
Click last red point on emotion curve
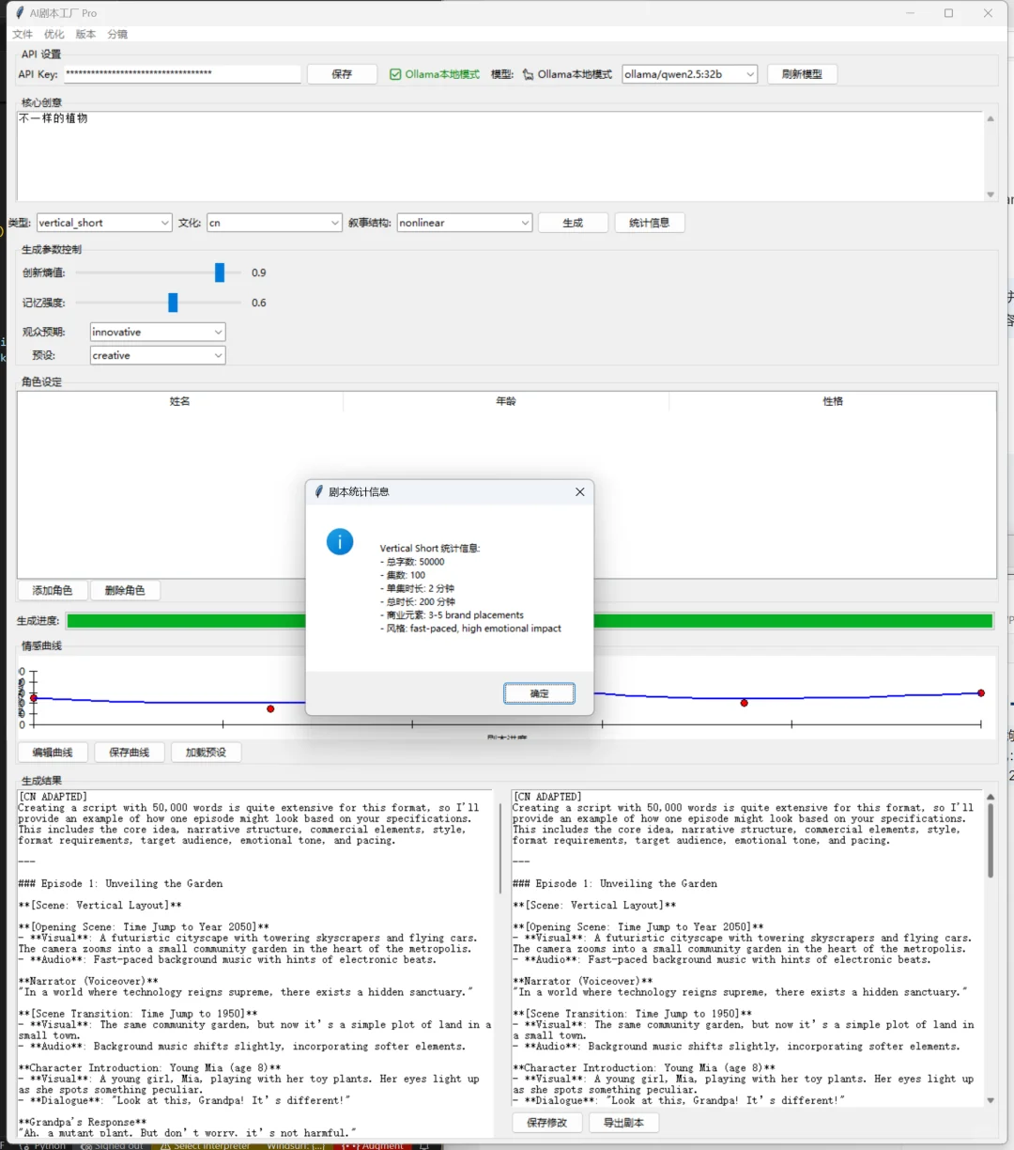[981, 693]
